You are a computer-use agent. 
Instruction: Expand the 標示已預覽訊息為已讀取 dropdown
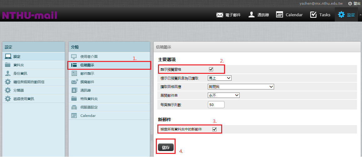tap(219, 78)
